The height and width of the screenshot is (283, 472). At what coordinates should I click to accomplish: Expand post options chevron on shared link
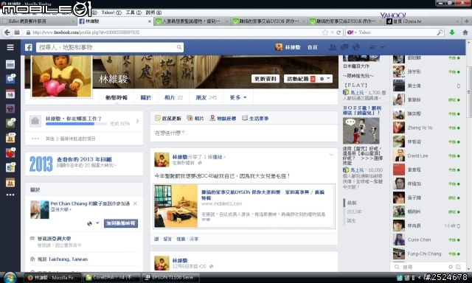(331, 155)
